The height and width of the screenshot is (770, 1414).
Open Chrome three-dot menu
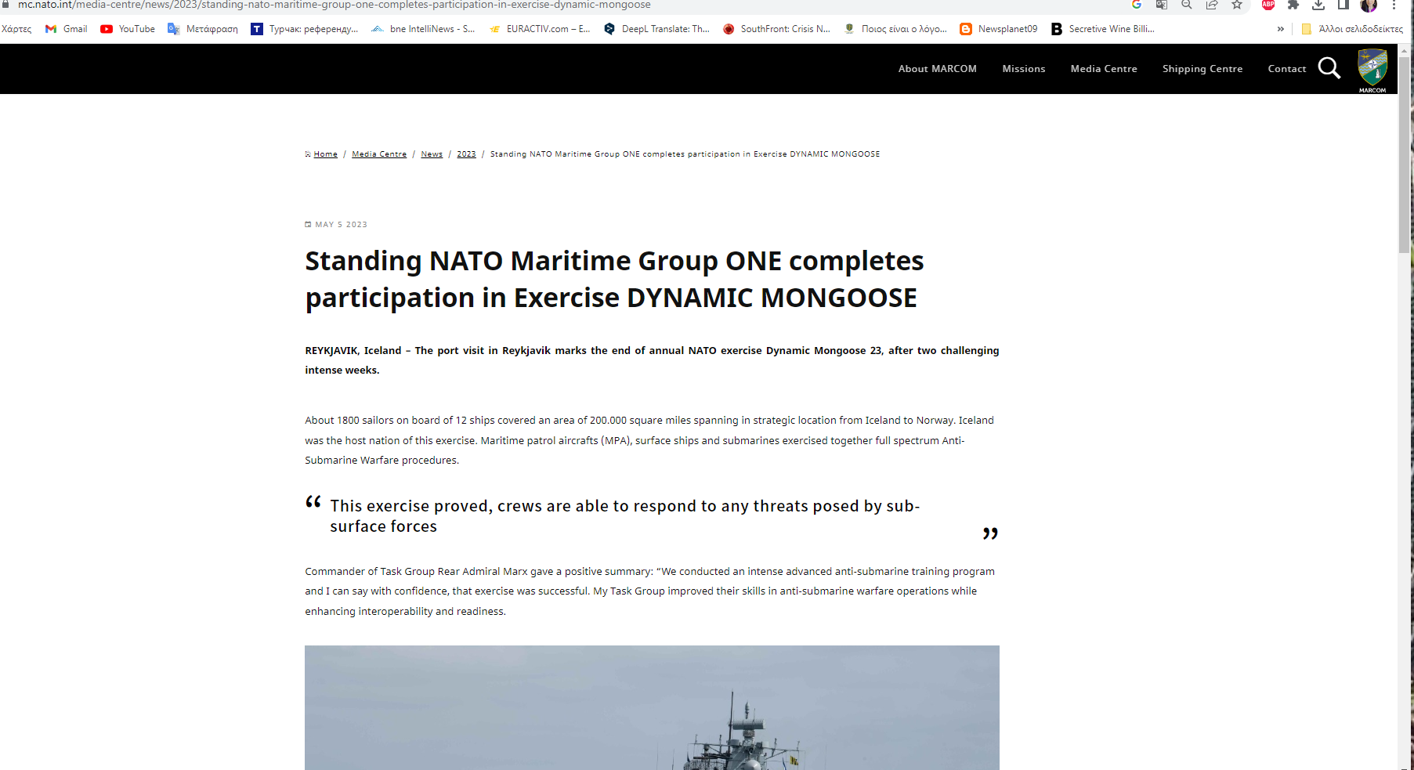[x=1394, y=5]
